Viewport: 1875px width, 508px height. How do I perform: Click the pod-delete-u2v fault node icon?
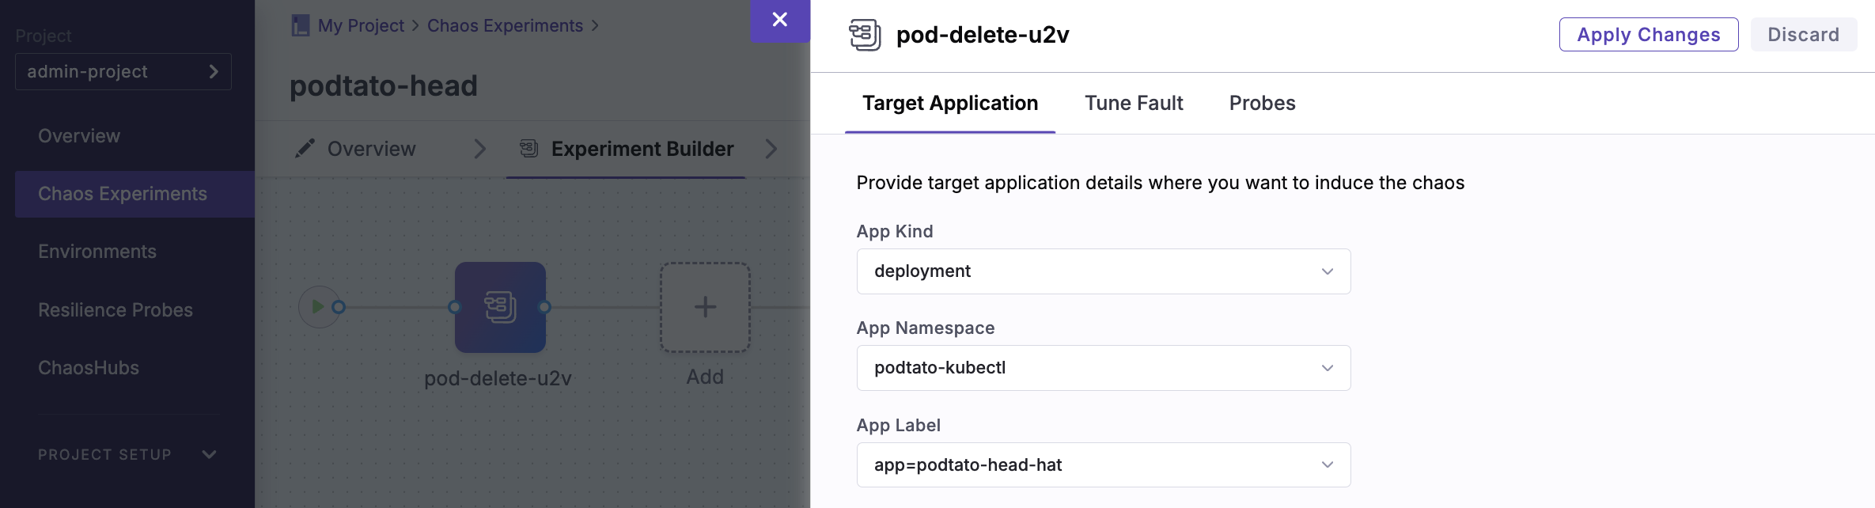(500, 307)
